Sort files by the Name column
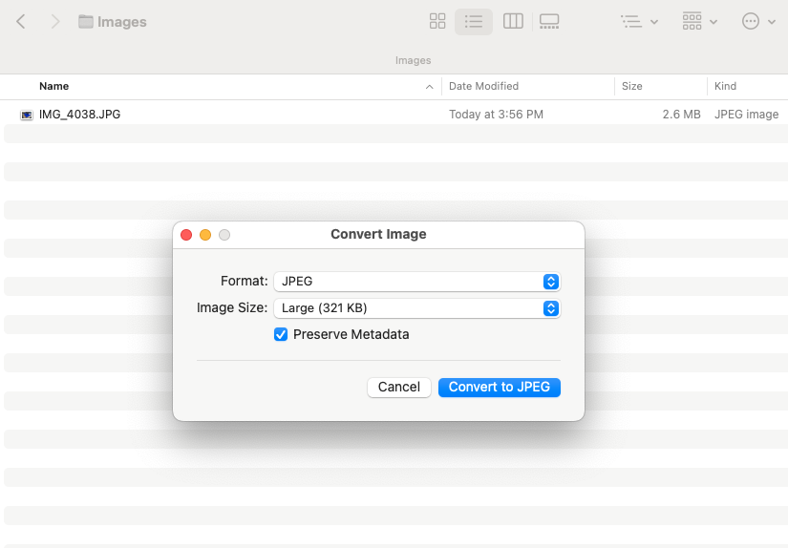The height and width of the screenshot is (548, 788). (53, 86)
